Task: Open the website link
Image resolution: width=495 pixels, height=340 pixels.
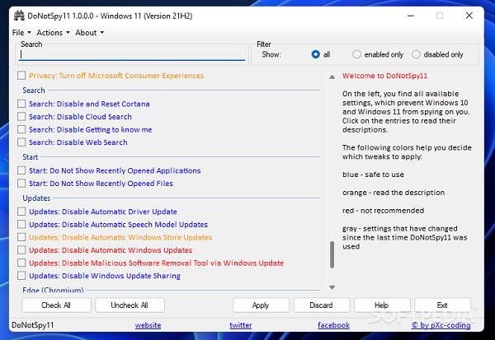Action: (x=148, y=325)
